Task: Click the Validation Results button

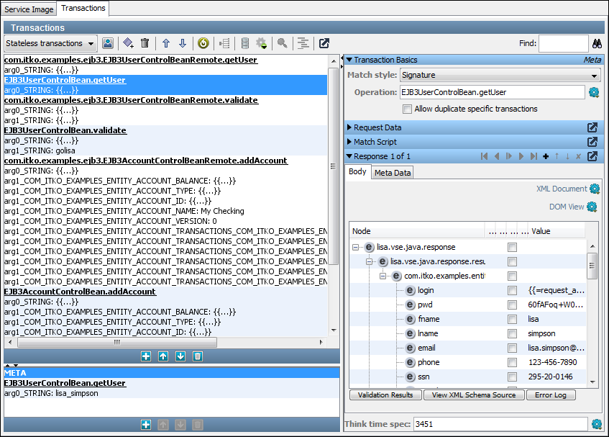Action: point(385,395)
